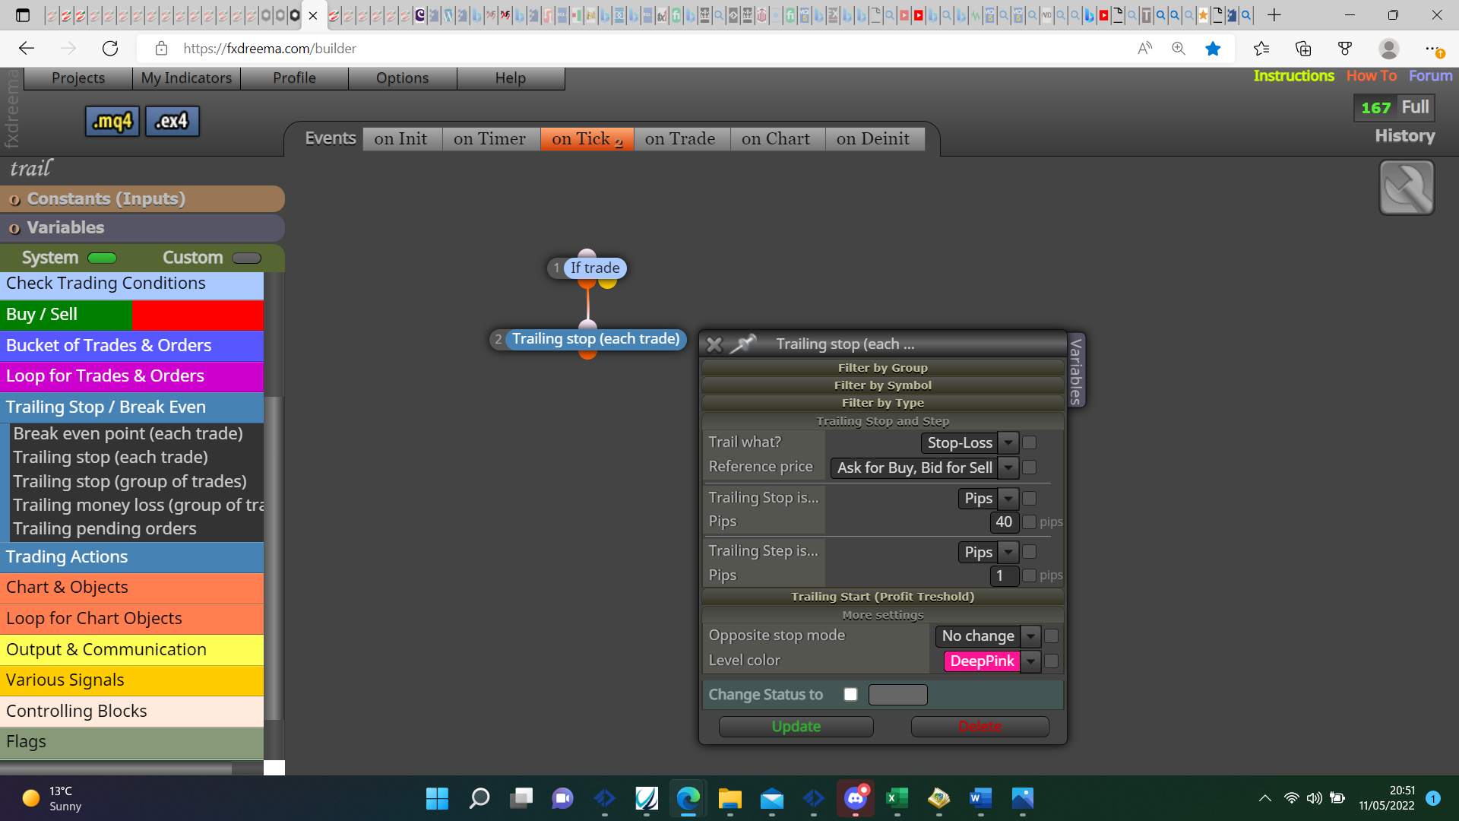
Task: Open the Trailing Step is Pips dropdown
Action: tap(988, 552)
